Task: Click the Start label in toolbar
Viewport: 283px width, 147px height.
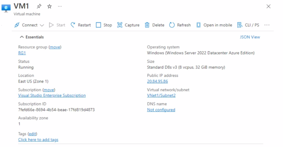Action: tap(61, 25)
